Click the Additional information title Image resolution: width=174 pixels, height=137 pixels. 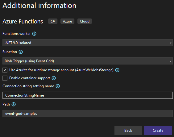[x=39, y=6]
